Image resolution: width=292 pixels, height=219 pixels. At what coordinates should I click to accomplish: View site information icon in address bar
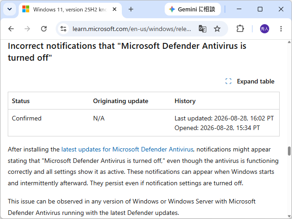click(x=63, y=29)
